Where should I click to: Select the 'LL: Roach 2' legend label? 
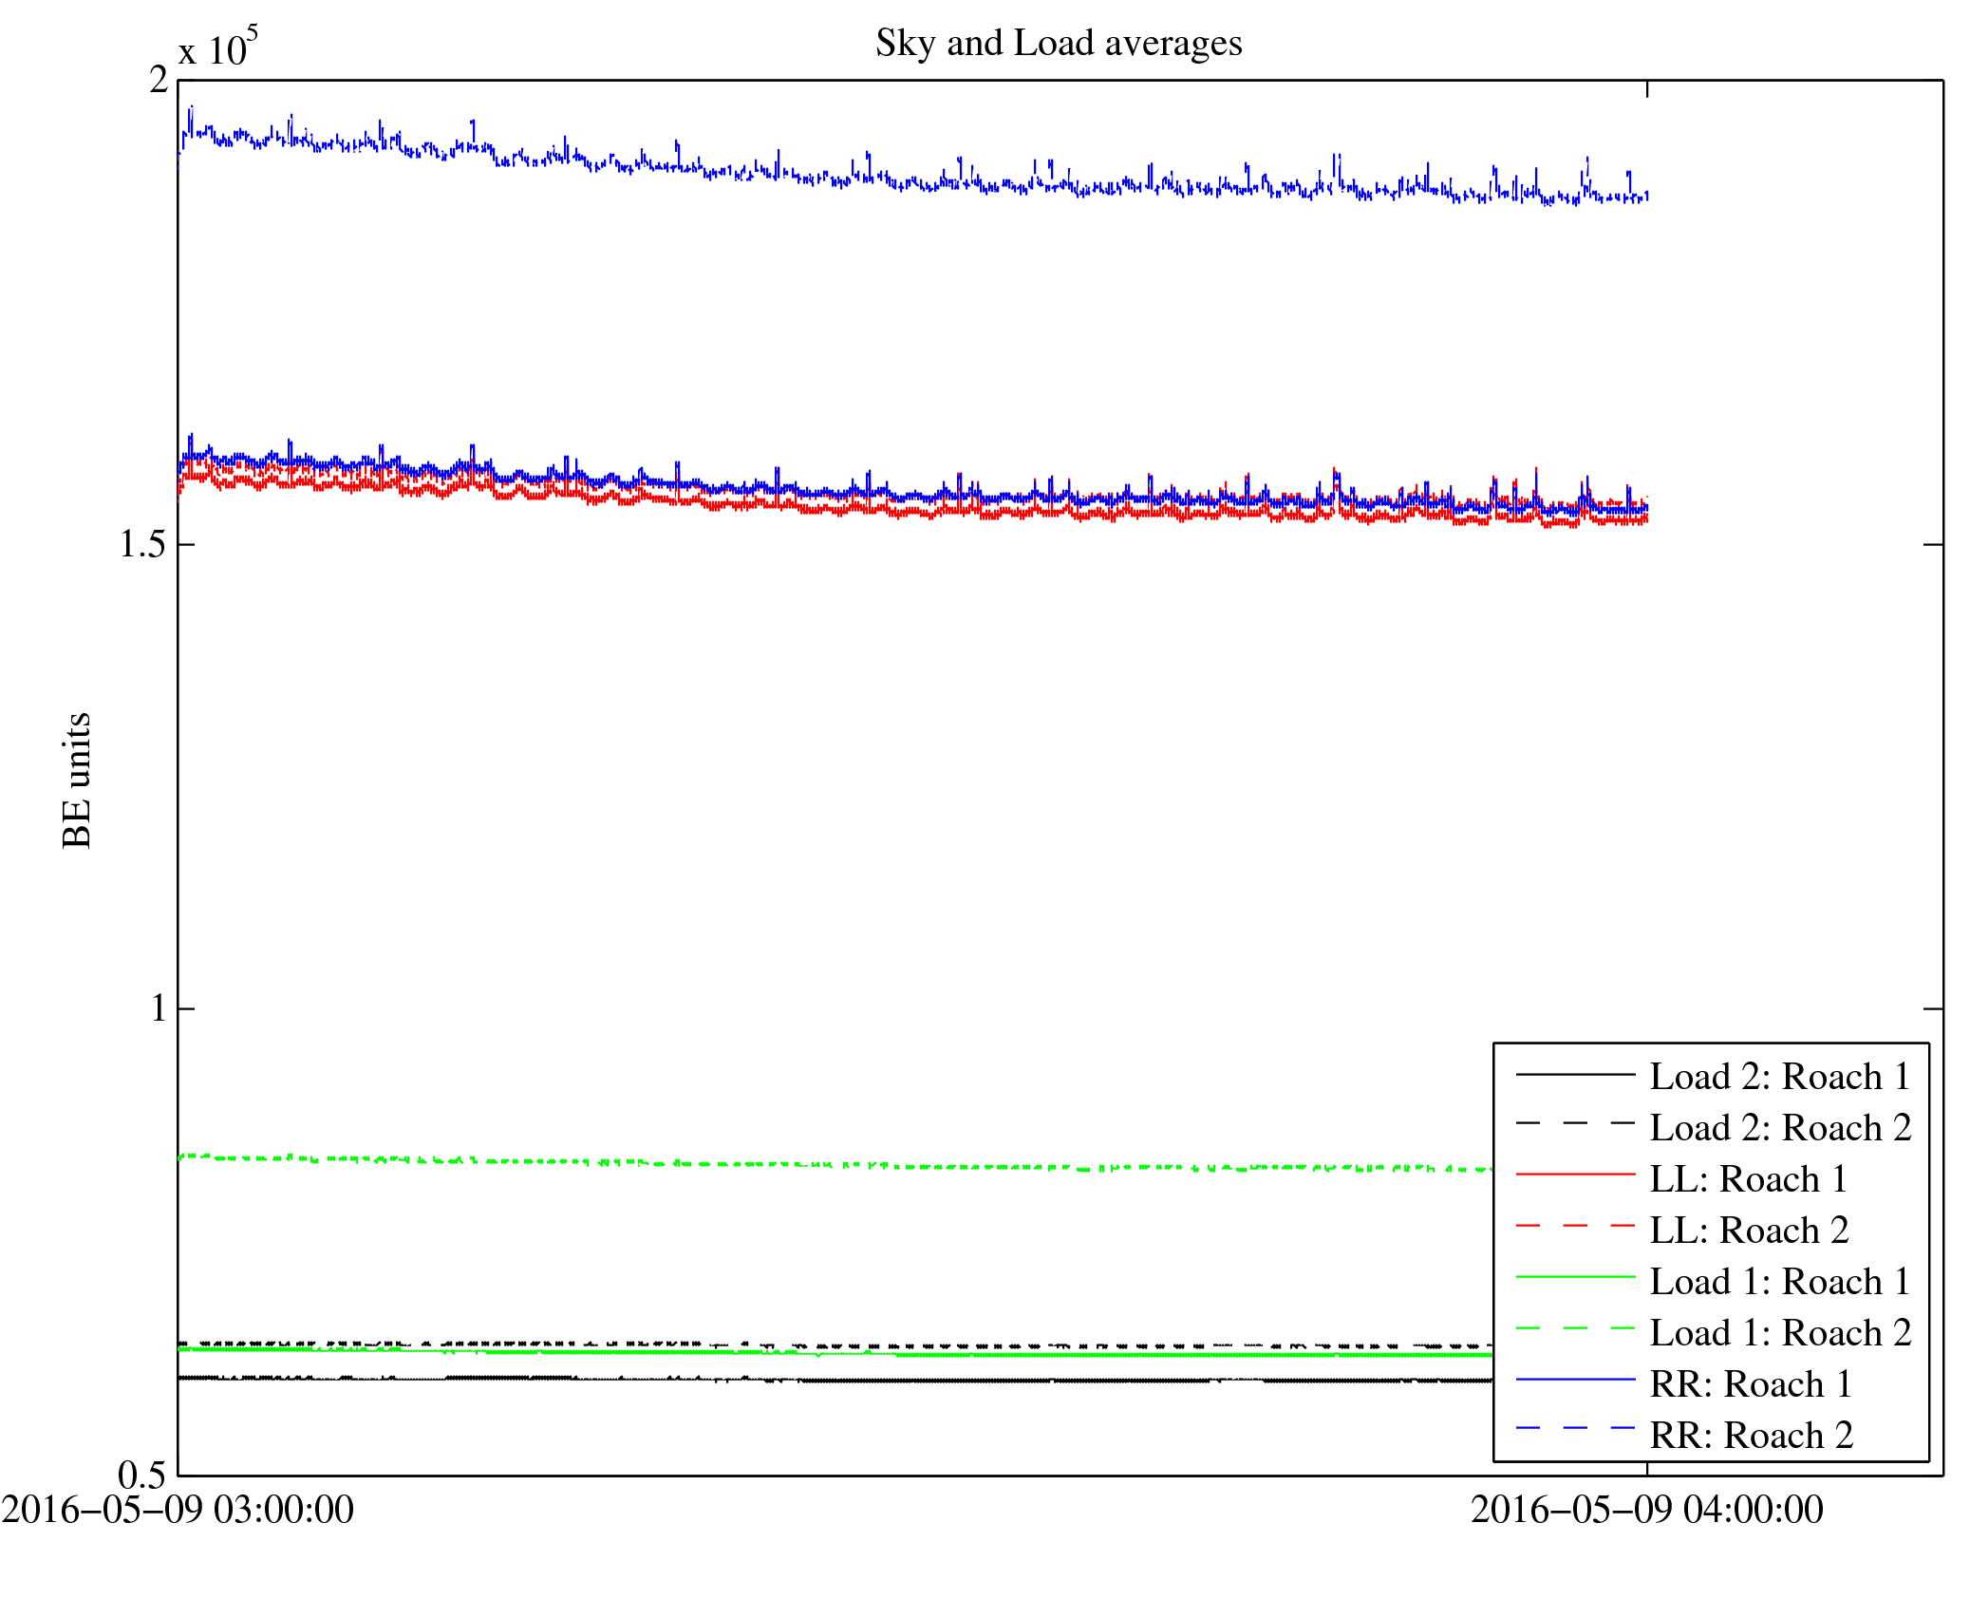1749,1231
